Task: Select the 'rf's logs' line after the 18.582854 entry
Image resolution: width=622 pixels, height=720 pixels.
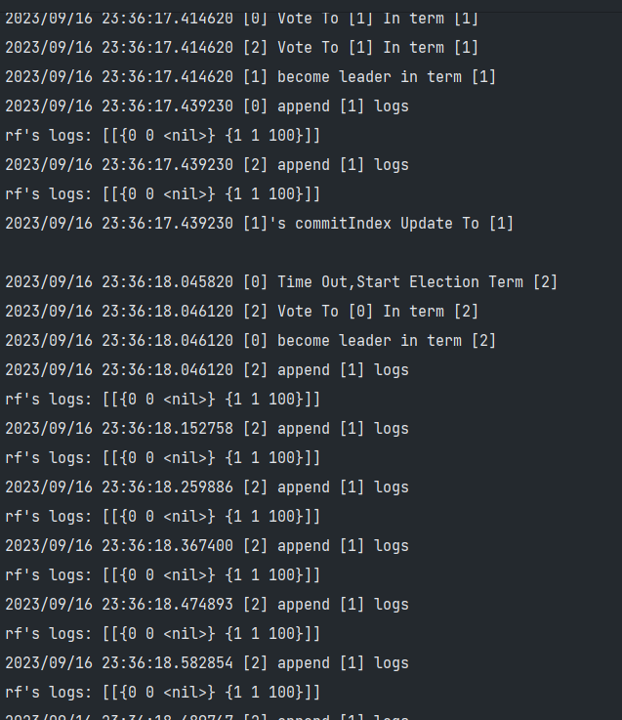Action: pyautogui.click(x=162, y=692)
